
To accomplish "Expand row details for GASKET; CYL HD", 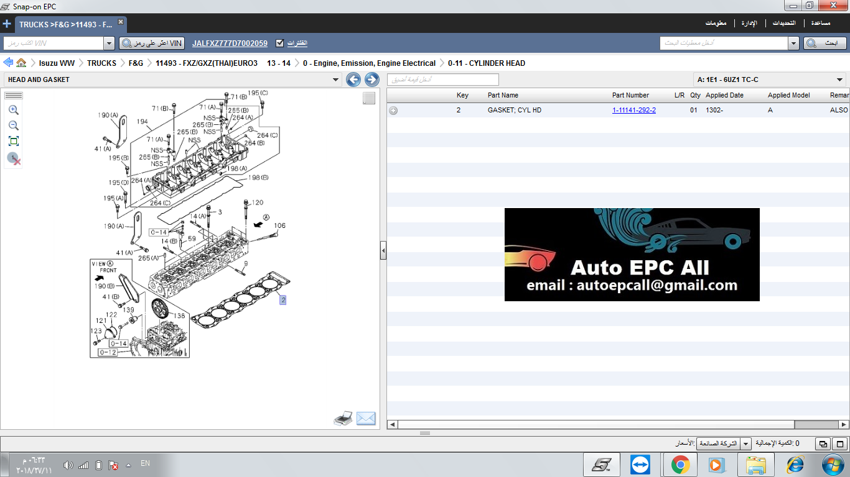I will [393, 111].
